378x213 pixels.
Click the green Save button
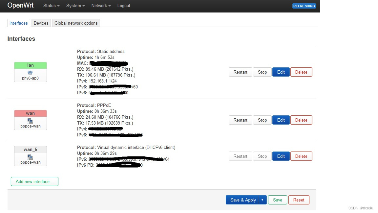[278, 200]
